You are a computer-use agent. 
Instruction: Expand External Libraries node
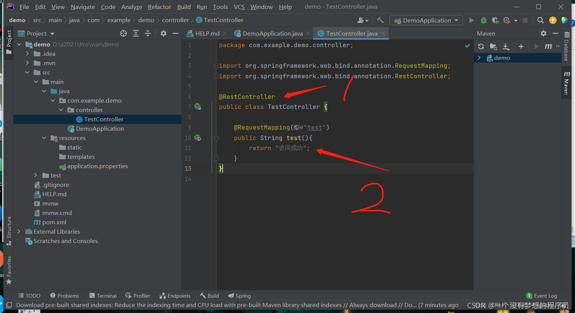[x=19, y=231]
